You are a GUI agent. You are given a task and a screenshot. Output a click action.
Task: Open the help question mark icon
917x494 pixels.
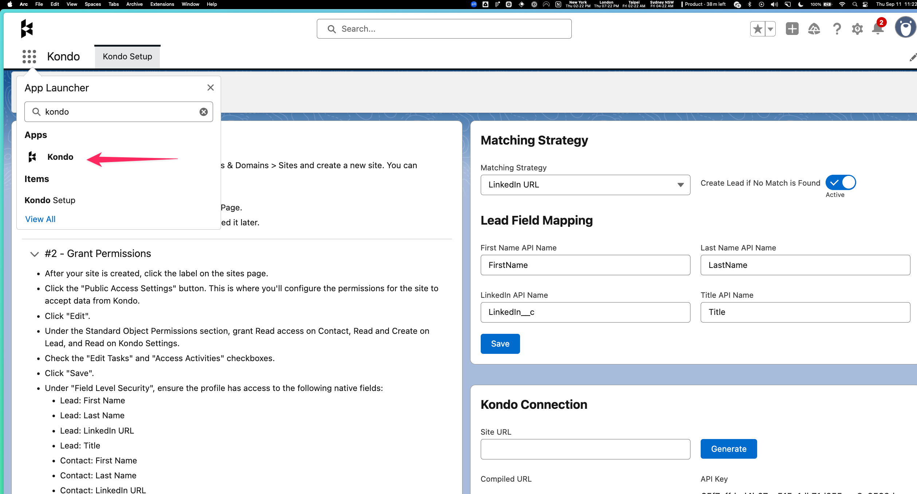point(837,29)
